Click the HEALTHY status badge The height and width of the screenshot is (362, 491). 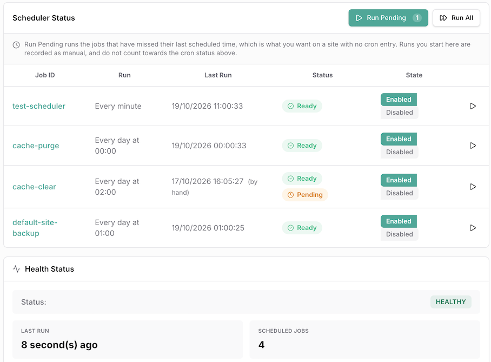450,302
